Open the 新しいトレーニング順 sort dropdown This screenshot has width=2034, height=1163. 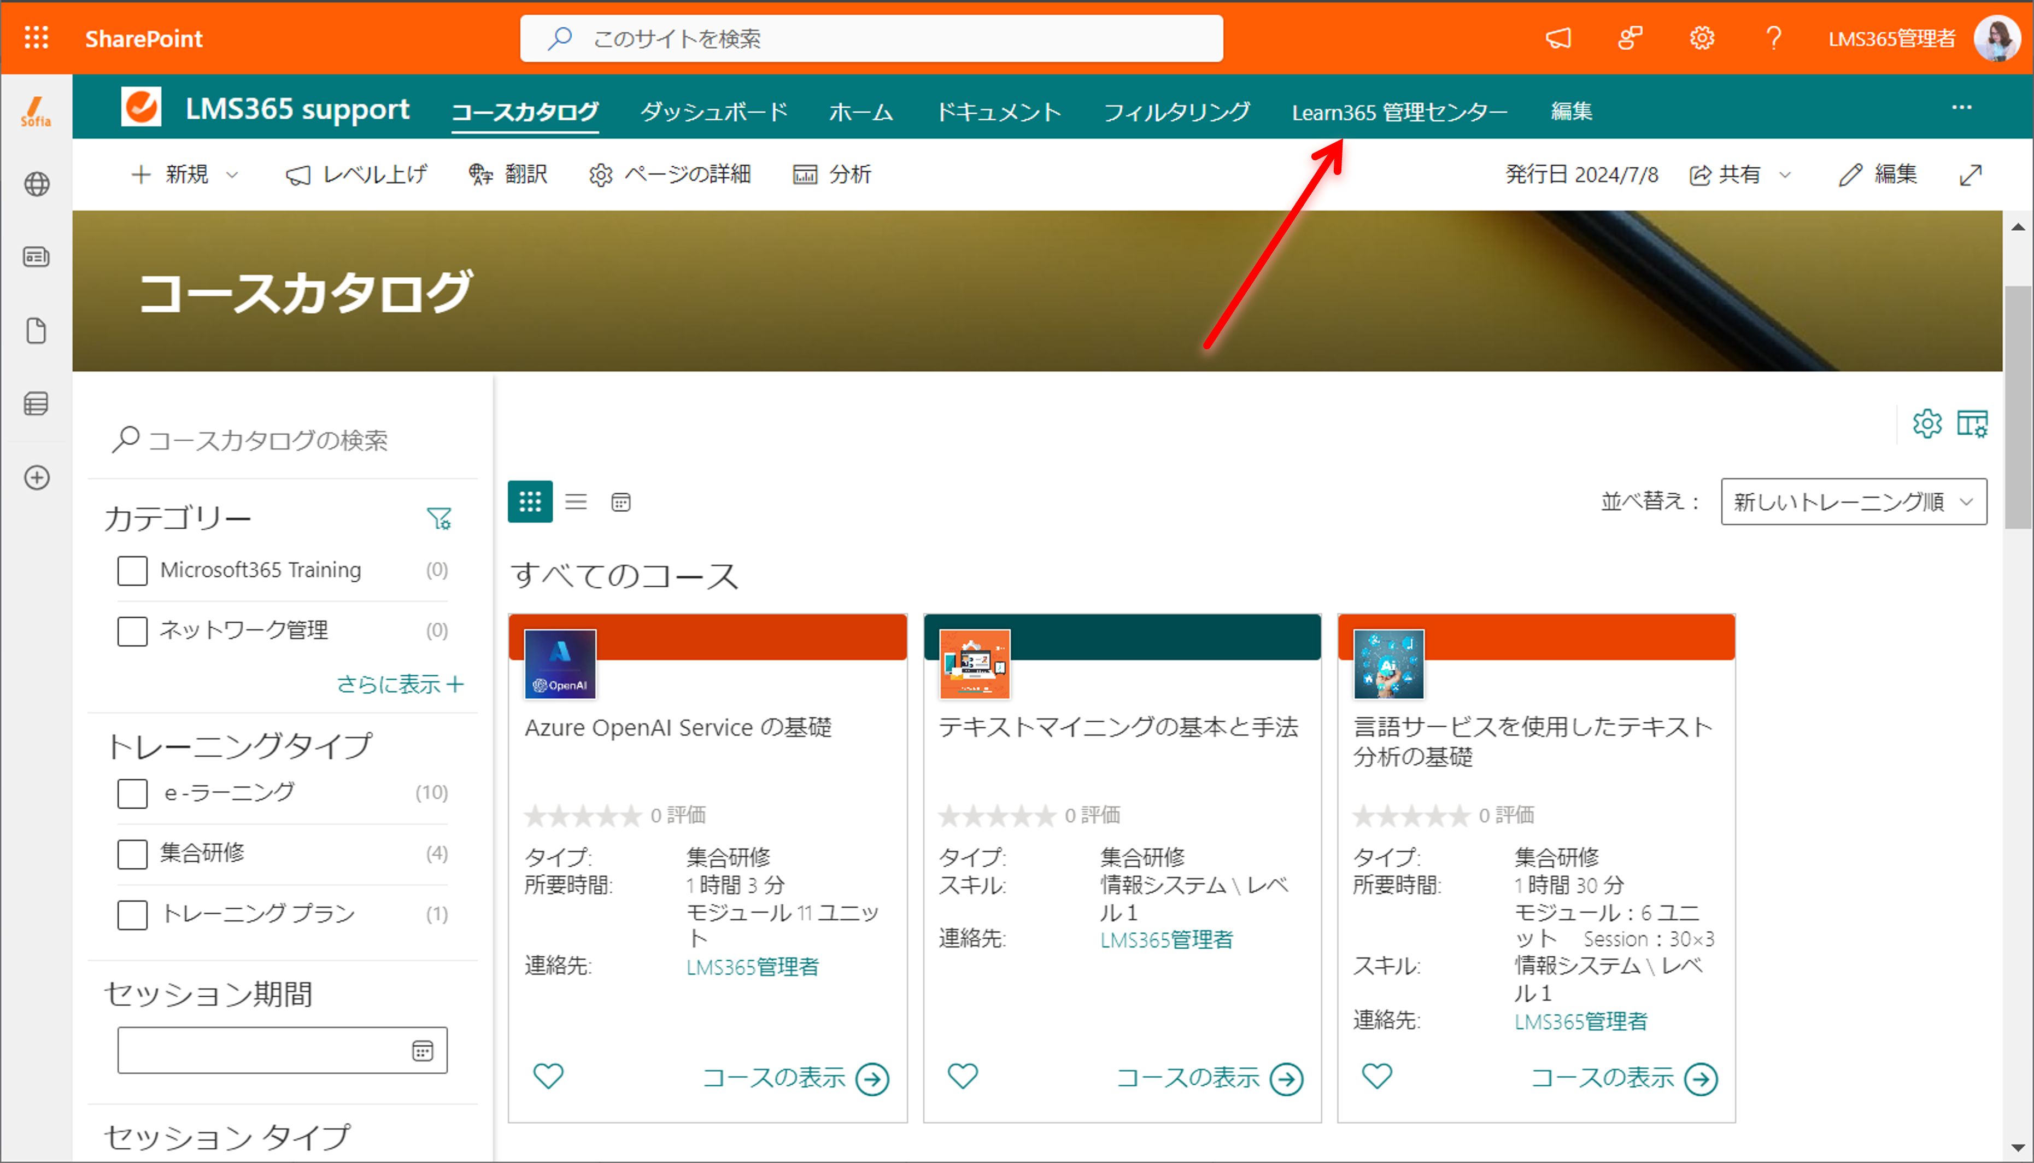[x=1854, y=501]
